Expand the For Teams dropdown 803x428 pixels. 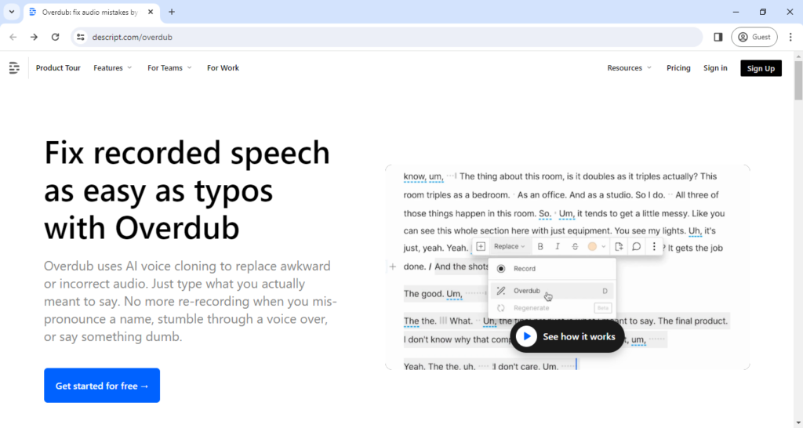click(169, 68)
